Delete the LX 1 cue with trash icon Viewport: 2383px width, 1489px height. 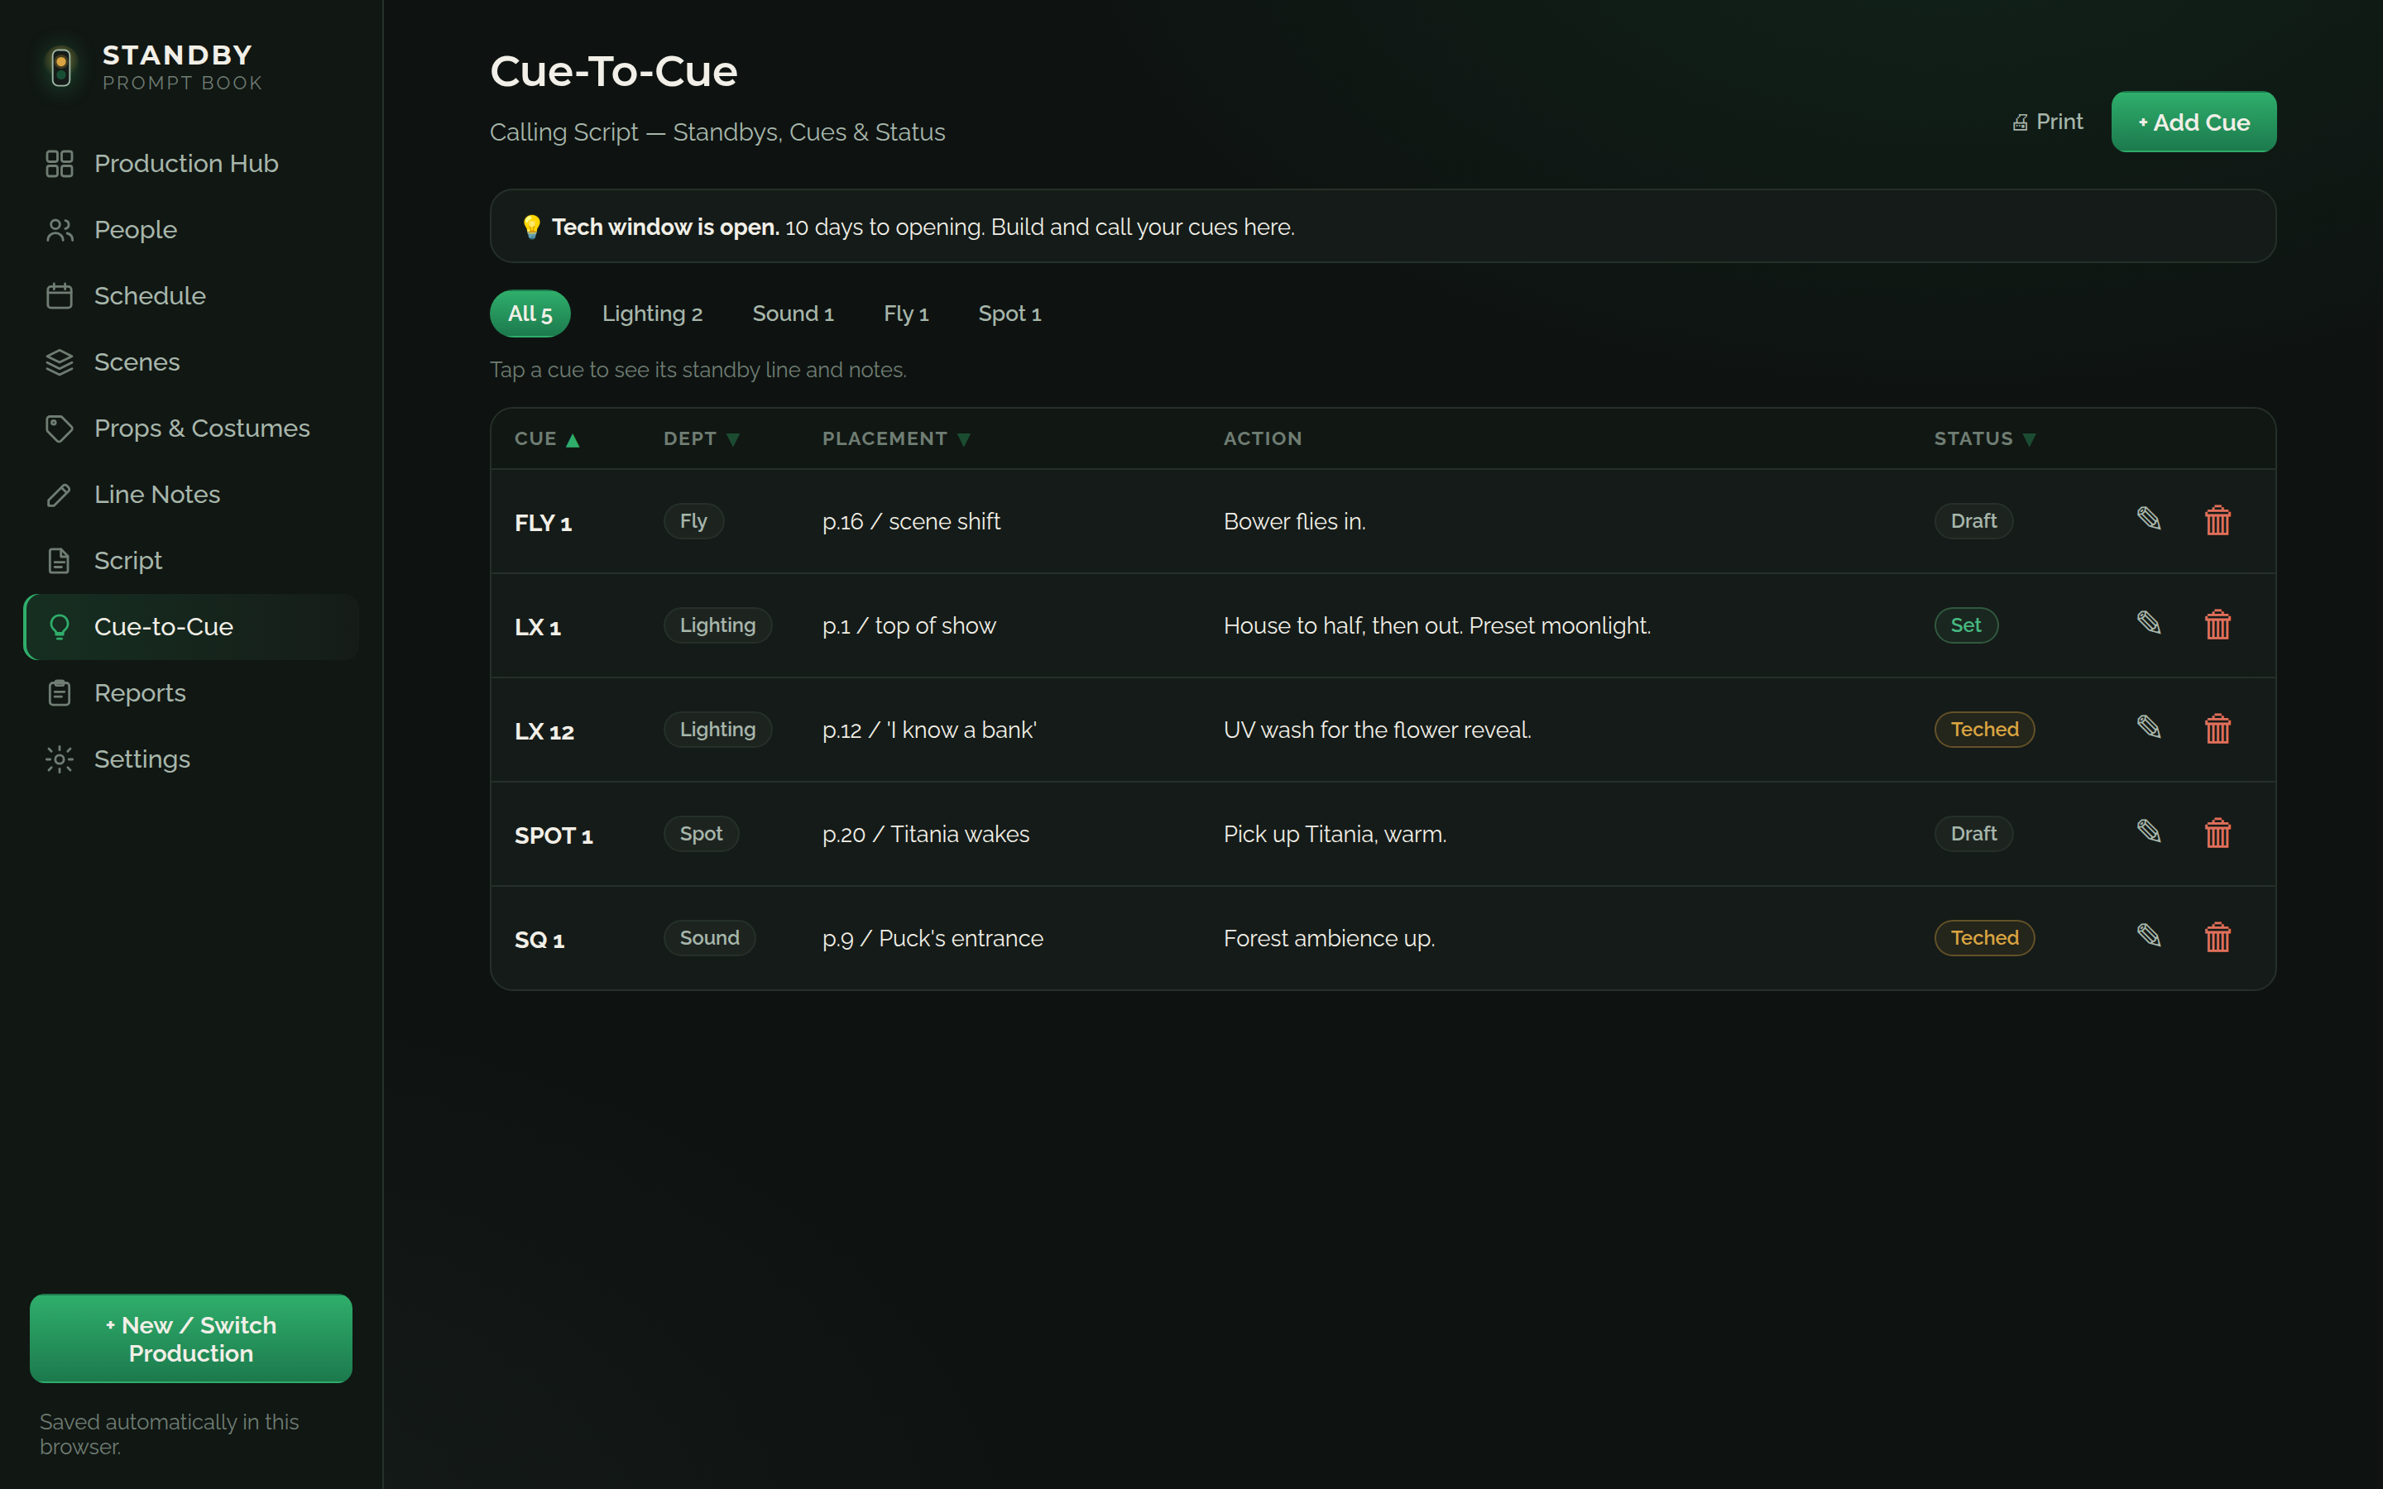tap(2218, 625)
